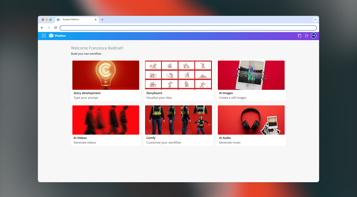The height and width of the screenshot is (197, 357).
Task: Open the apps grid menu icon
Action: click(44, 36)
